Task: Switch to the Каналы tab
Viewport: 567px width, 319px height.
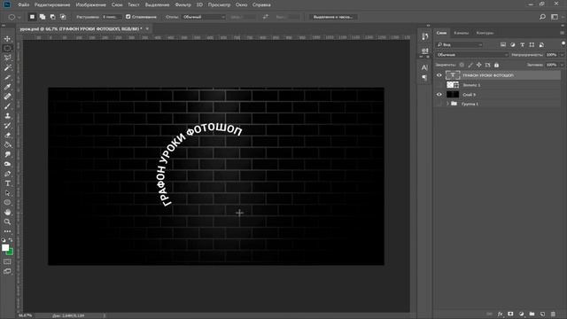Action: 462,33
